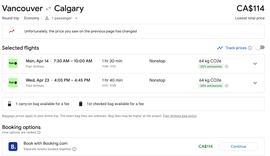The image size is (270, 156).
Task: Click the carry-on bag icon
Action: 10,104
